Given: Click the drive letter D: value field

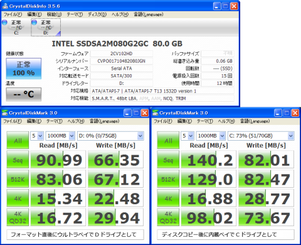Looking at the screenshot, I should point(122,83).
